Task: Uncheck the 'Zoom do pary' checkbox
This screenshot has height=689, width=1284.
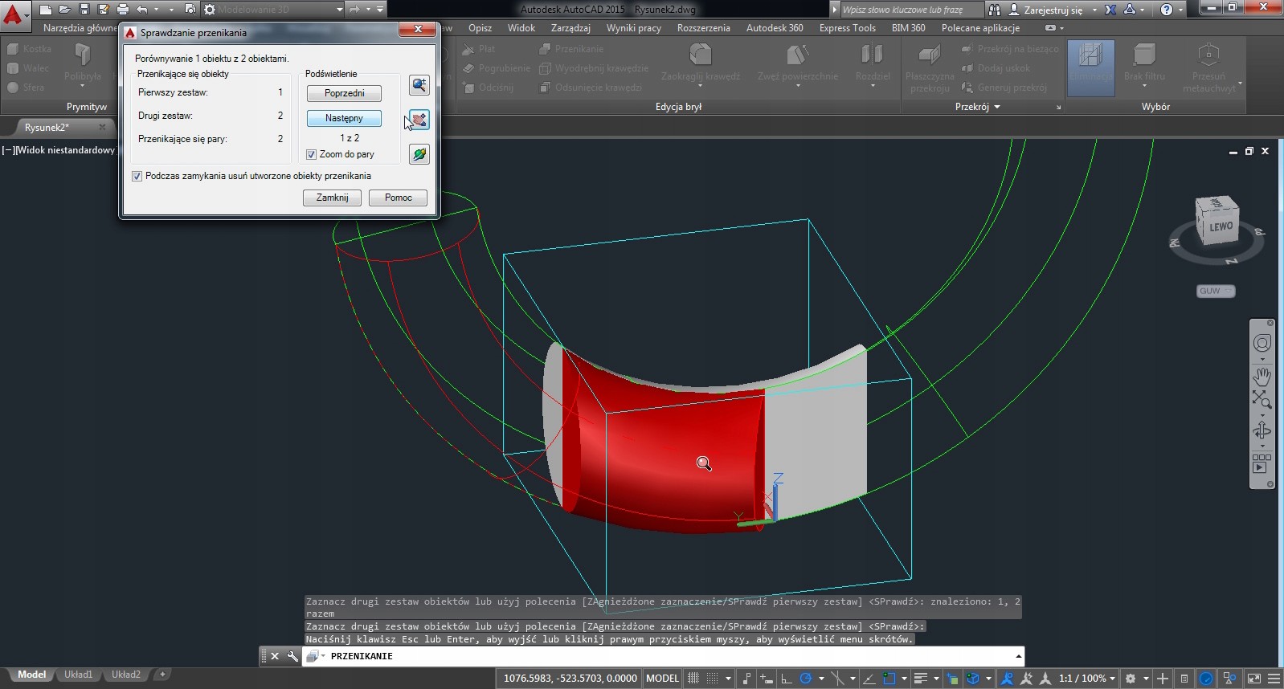Action: point(311,154)
